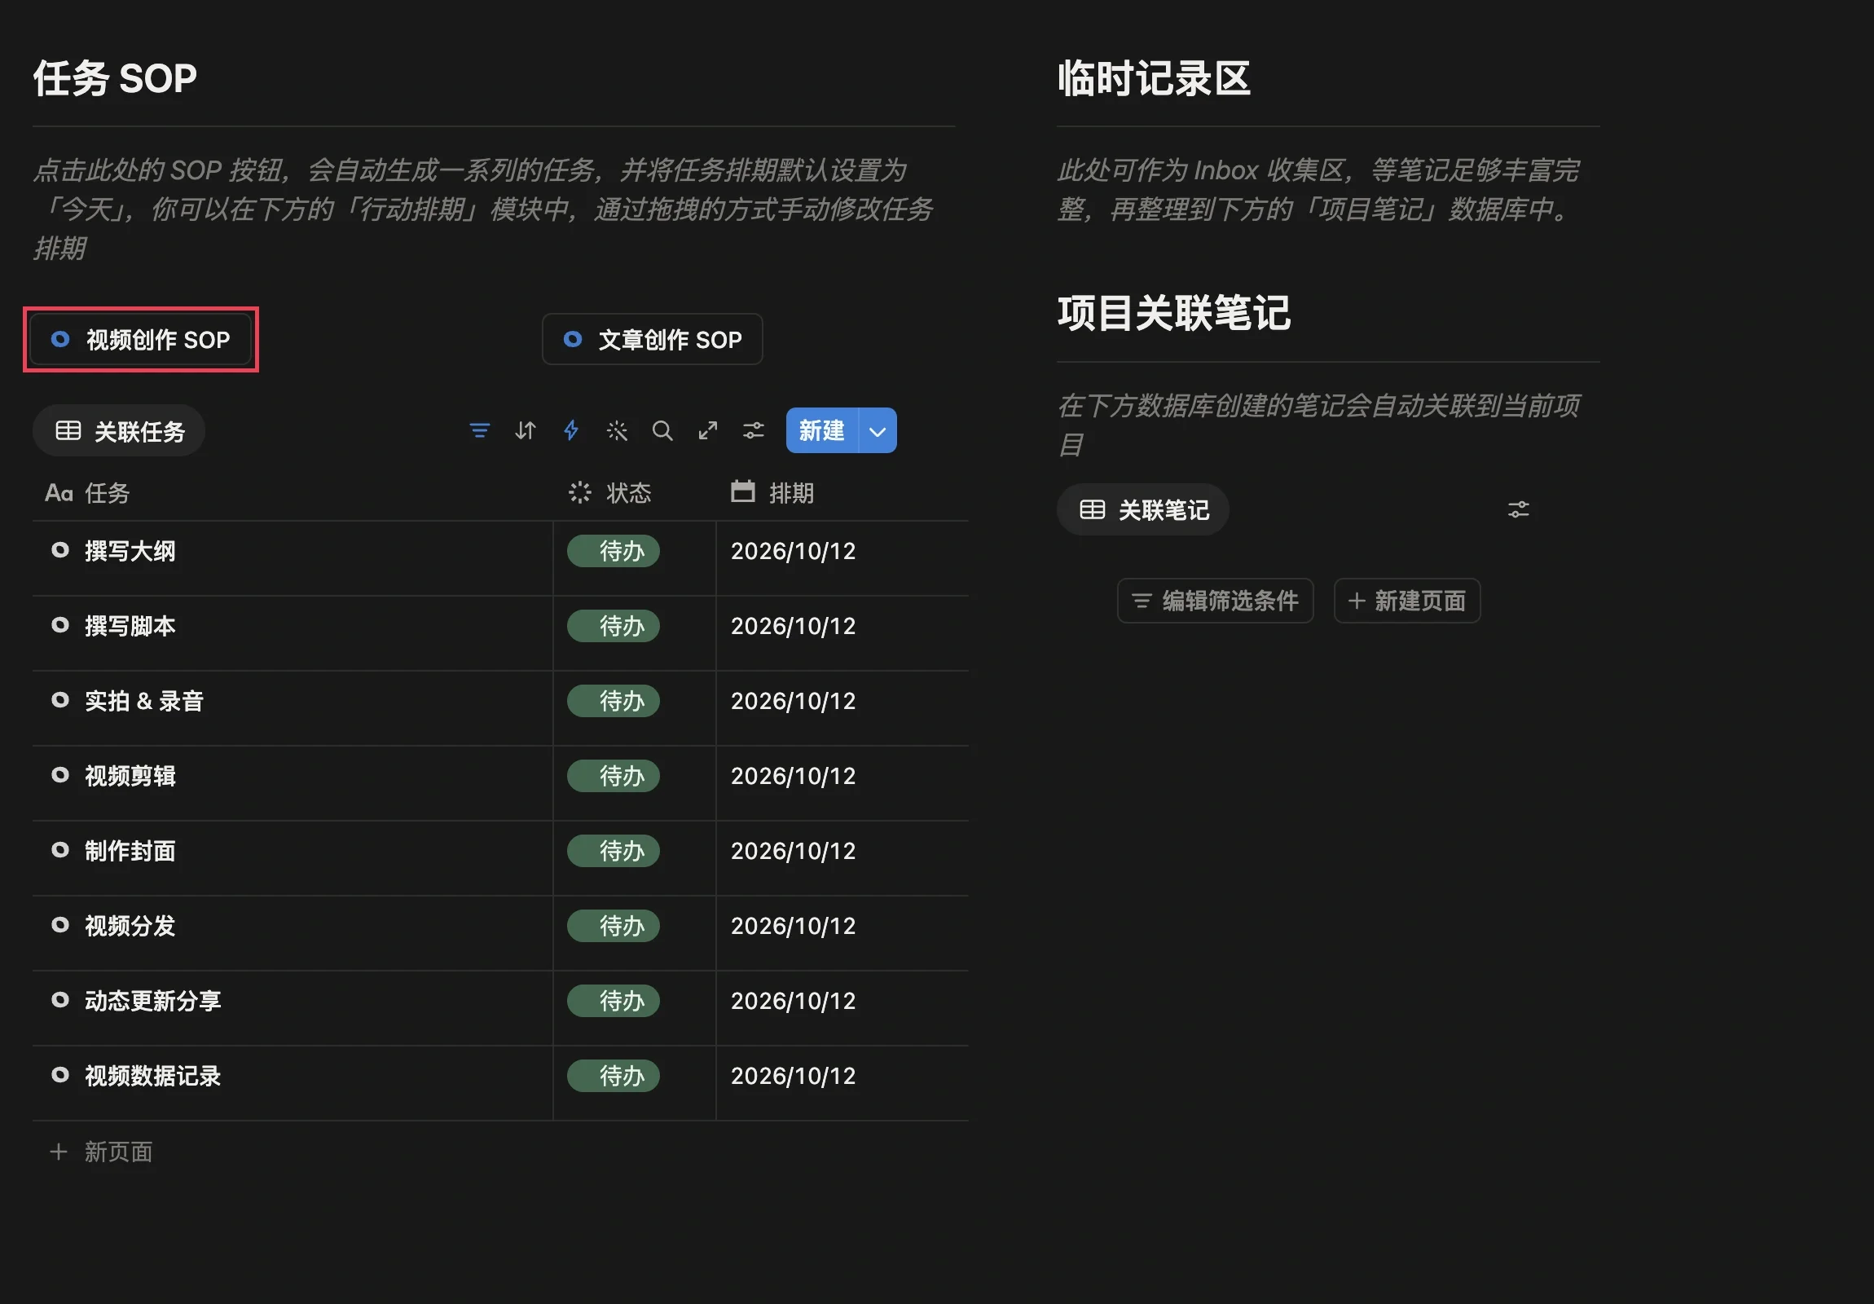Click 编辑筛选条件 button

1216,601
